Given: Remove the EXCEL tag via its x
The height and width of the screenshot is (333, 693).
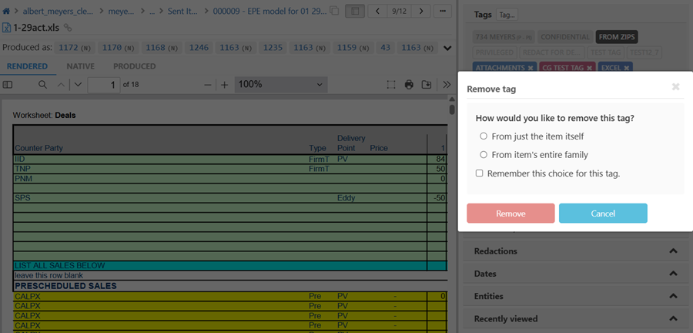Looking at the screenshot, I should click(x=626, y=68).
